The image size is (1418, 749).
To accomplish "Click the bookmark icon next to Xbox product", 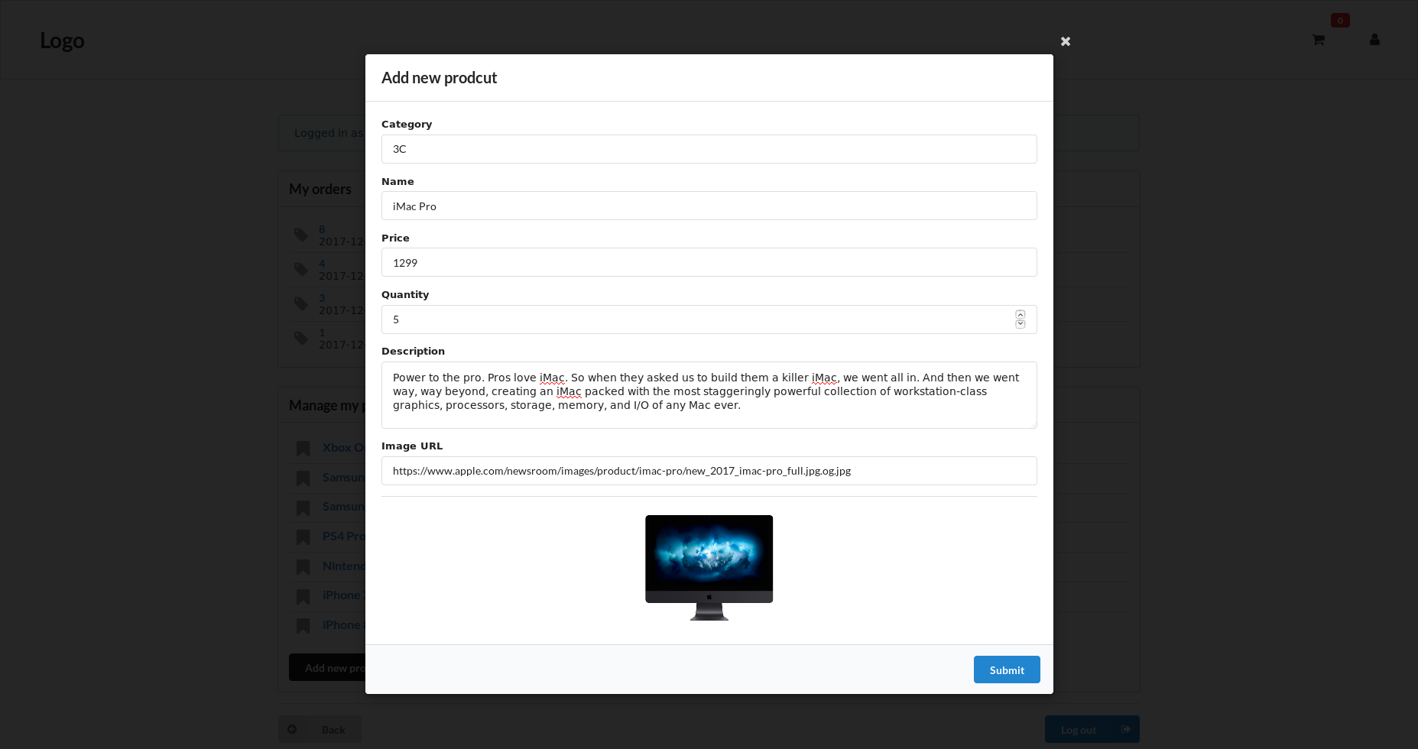I will 303,449.
